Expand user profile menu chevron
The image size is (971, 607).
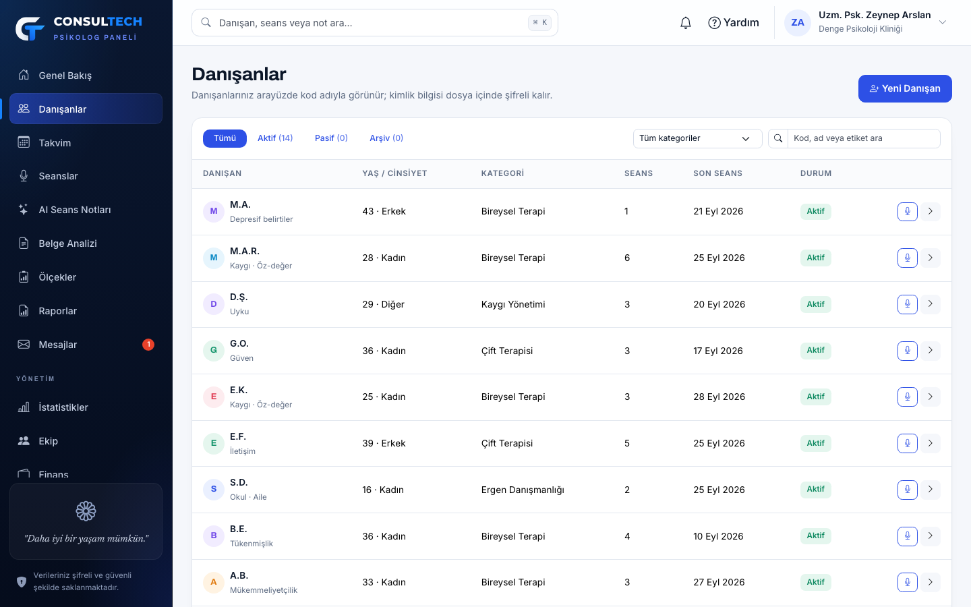(943, 22)
